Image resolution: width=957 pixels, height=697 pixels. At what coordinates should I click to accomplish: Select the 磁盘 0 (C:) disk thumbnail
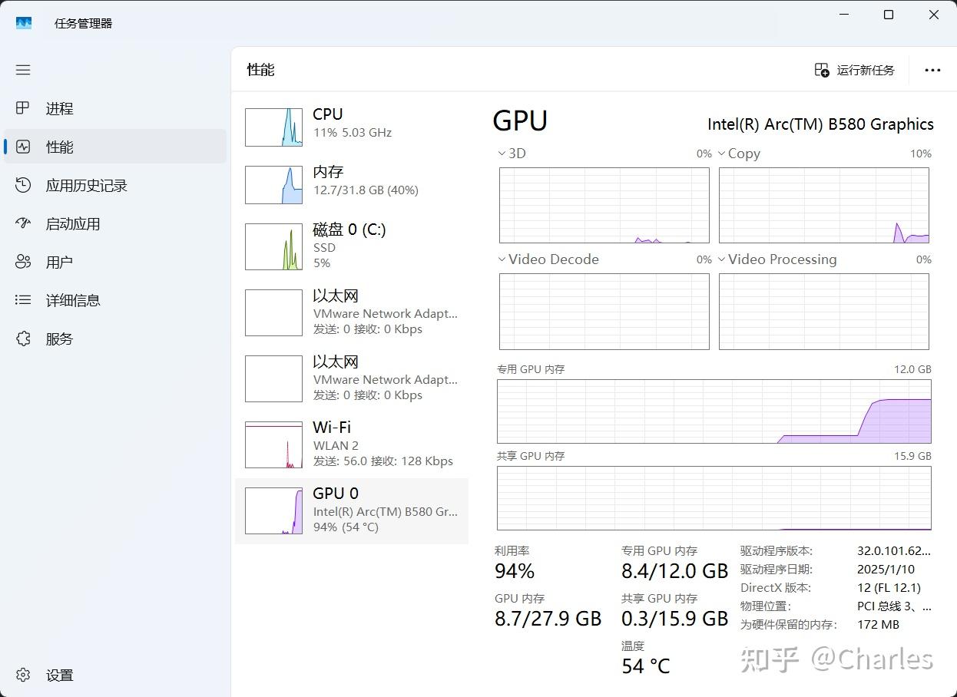coord(273,246)
